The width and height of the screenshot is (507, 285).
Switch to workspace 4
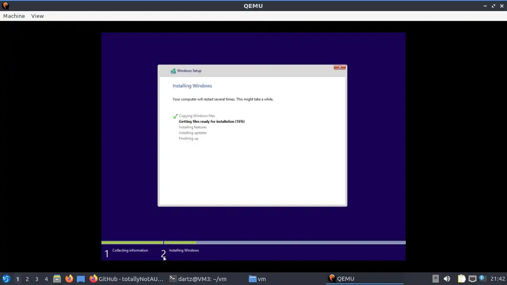(x=46, y=279)
